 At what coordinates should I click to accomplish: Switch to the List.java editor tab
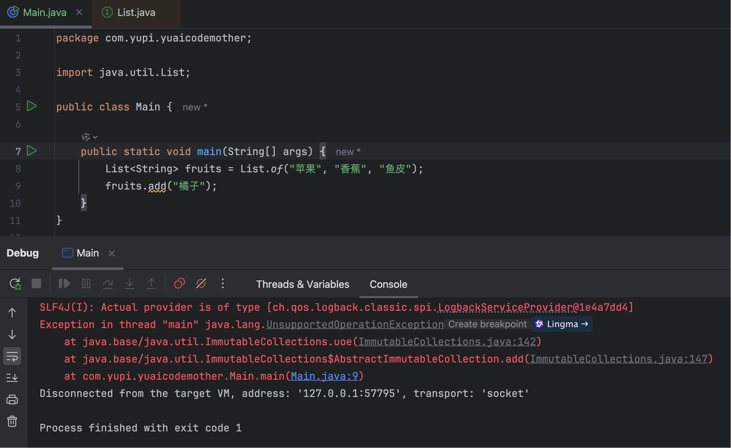(x=136, y=12)
